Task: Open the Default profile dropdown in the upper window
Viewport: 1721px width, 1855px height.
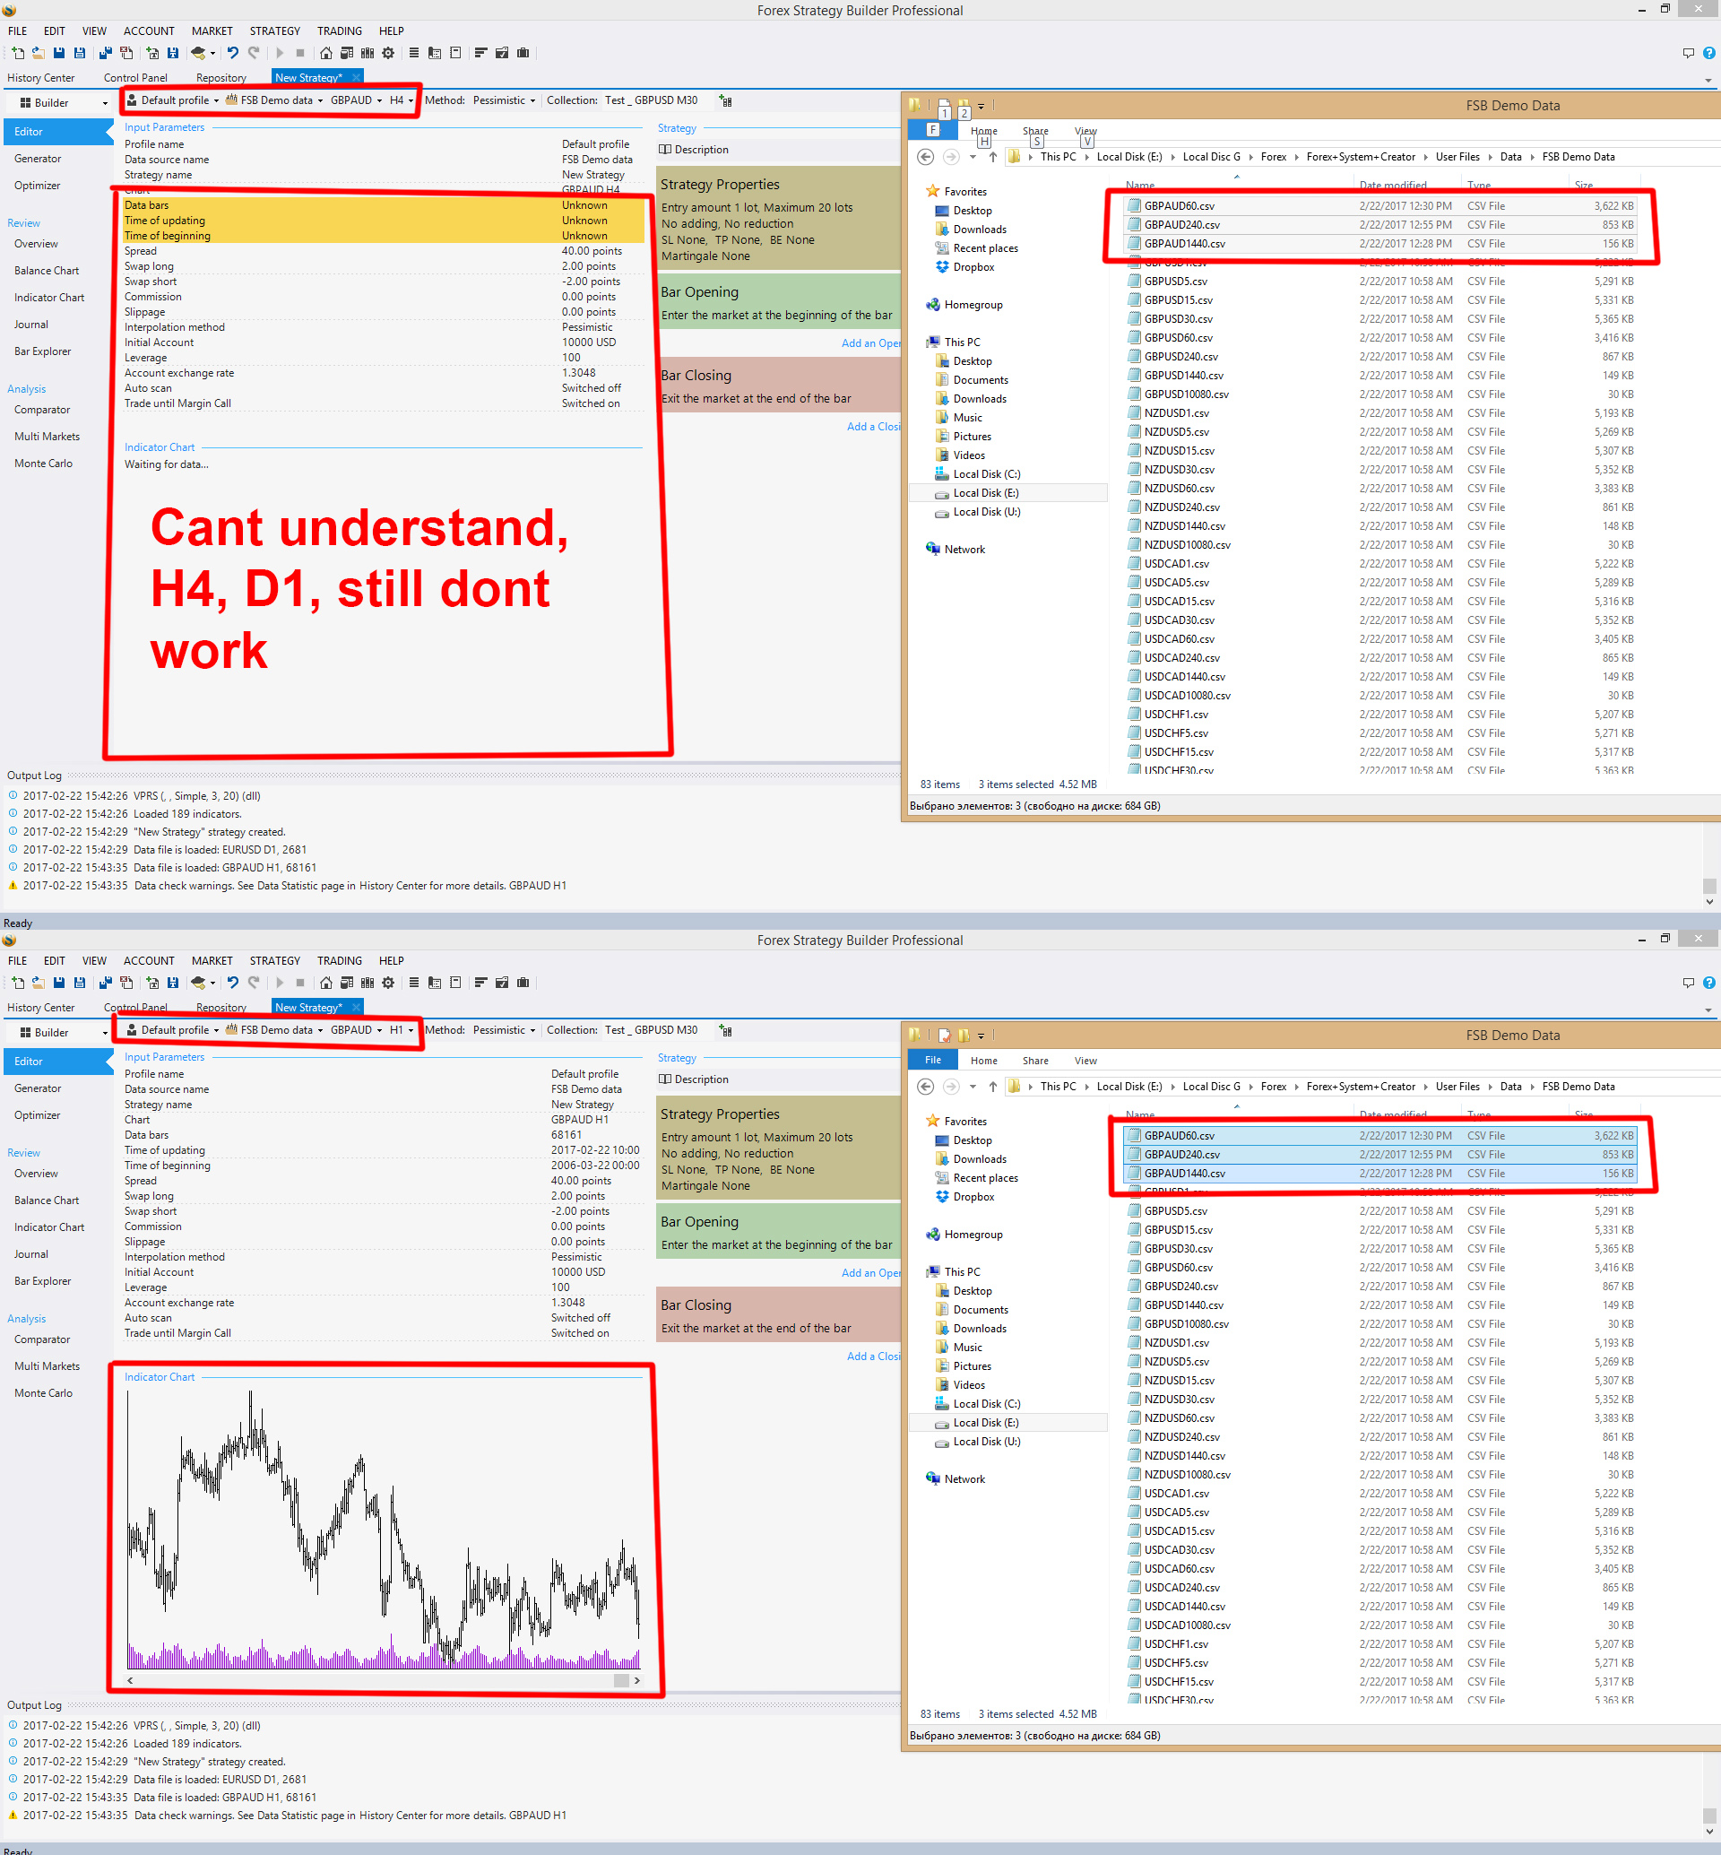Action: pyautogui.click(x=173, y=100)
